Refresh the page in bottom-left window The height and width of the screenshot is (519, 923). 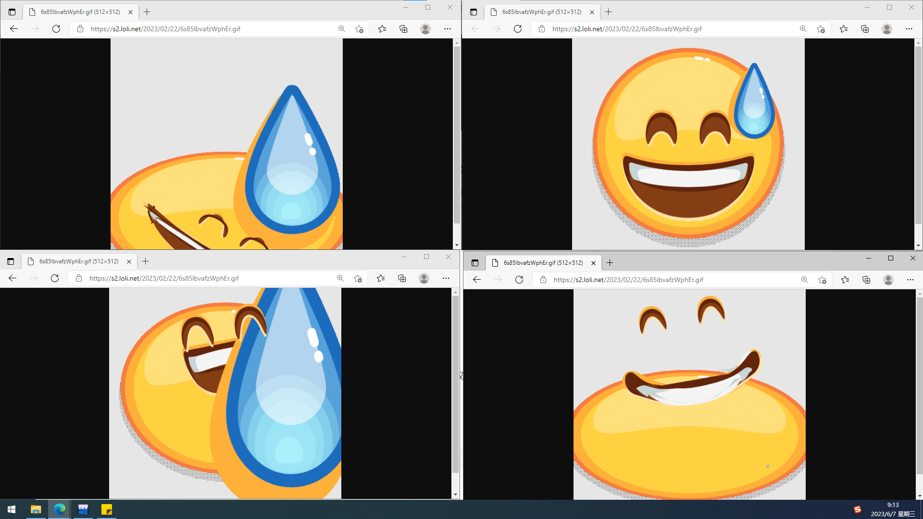(55, 278)
